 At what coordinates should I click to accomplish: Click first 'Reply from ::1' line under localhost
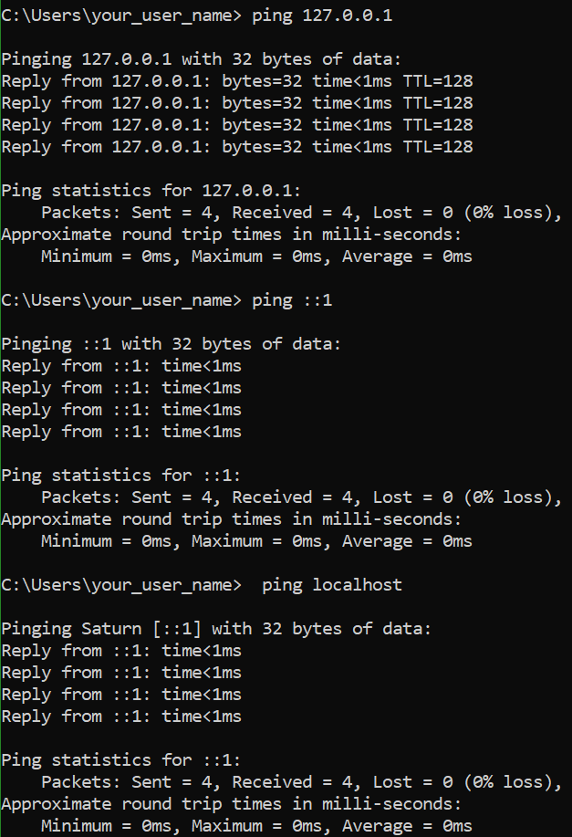coord(121,651)
